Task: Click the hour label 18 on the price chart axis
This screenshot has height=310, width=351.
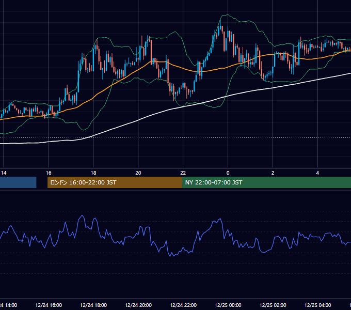Action: 93,173
